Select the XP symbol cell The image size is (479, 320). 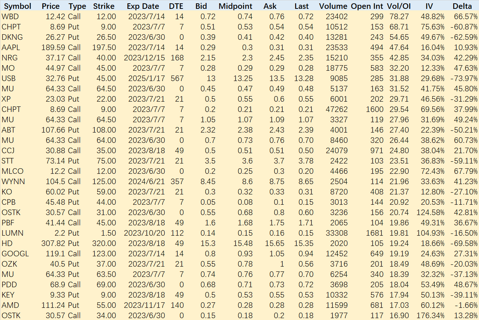tap(6, 99)
